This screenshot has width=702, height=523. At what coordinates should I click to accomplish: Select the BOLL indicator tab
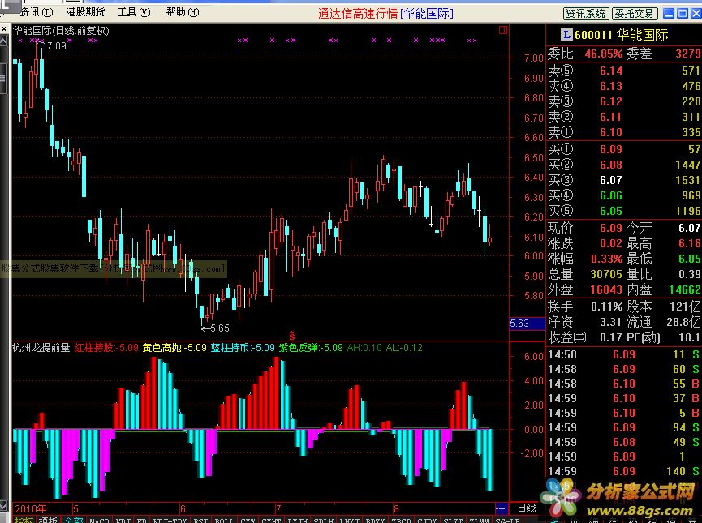(224, 521)
